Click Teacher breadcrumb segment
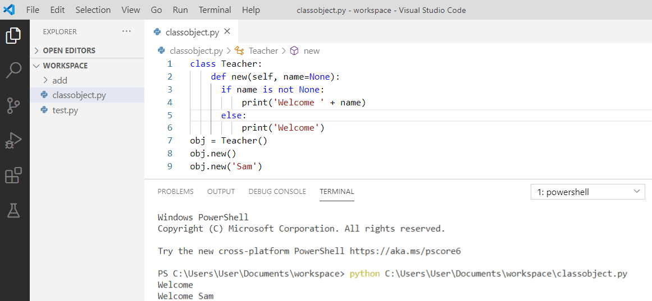652x301 pixels. click(x=263, y=51)
